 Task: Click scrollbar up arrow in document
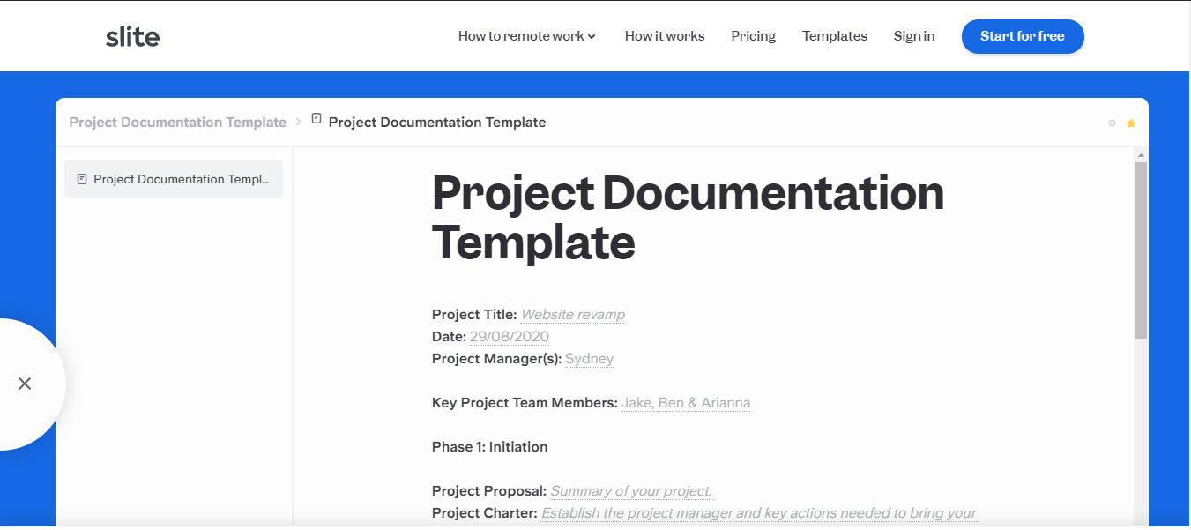(1141, 154)
